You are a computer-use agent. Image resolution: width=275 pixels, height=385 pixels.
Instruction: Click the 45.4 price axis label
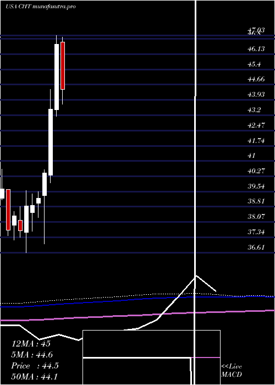(254, 64)
